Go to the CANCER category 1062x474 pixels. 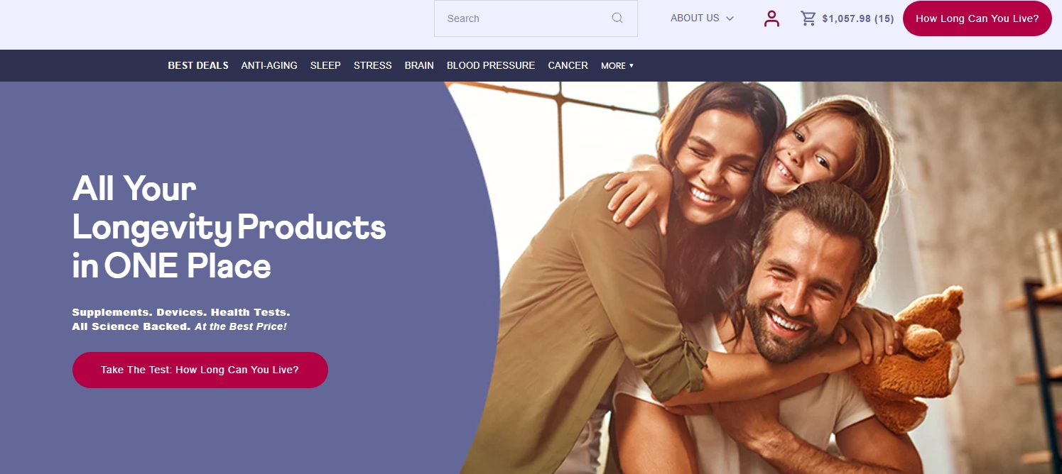568,65
